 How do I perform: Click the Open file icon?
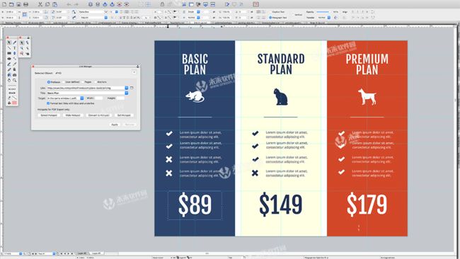(11, 4)
